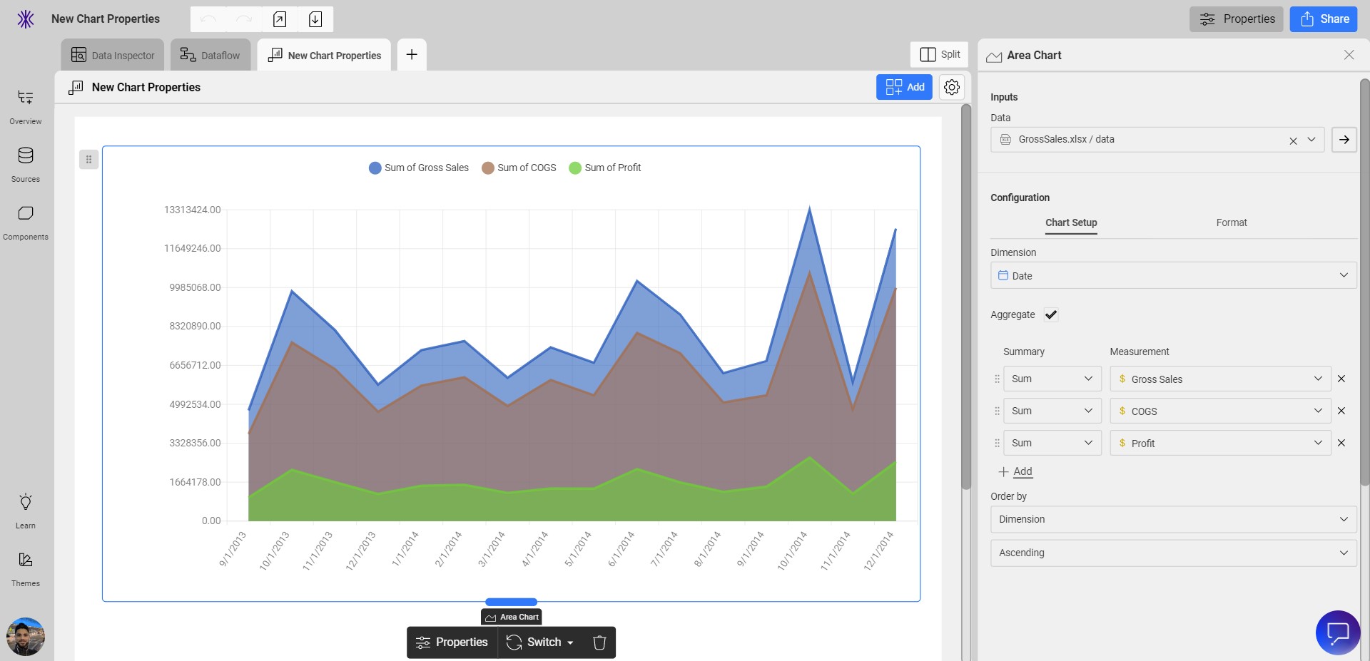Switch to the Dataflow tab
This screenshot has width=1370, height=661.
tap(210, 54)
